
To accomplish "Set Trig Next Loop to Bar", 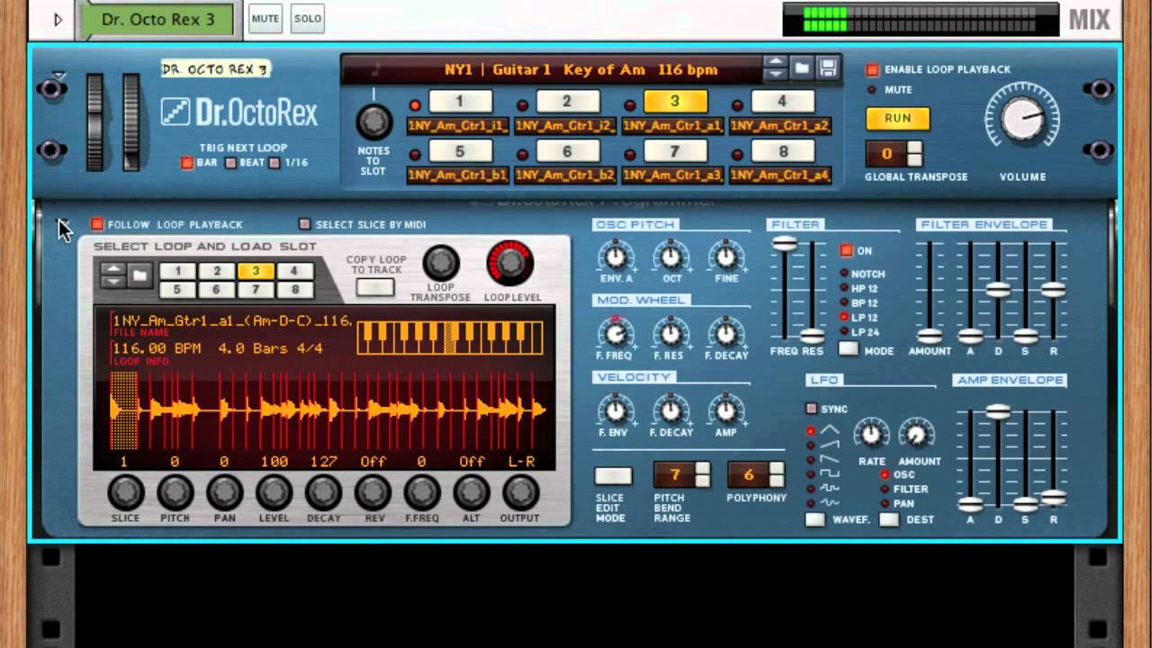I will (187, 163).
